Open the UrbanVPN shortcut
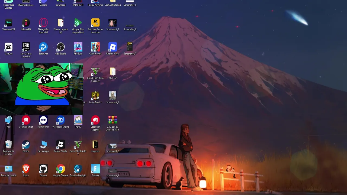347x195 pixels. pos(26,24)
